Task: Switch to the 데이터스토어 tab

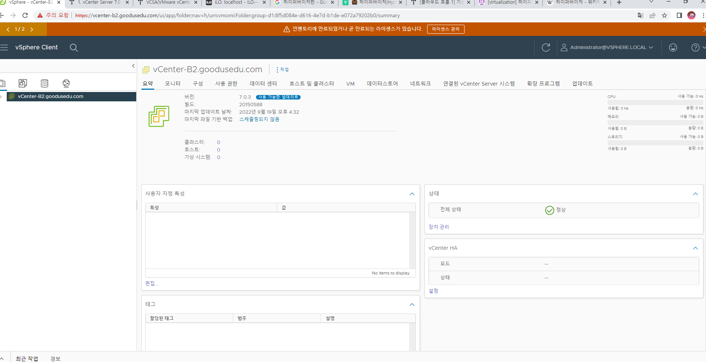Action: [x=382, y=83]
